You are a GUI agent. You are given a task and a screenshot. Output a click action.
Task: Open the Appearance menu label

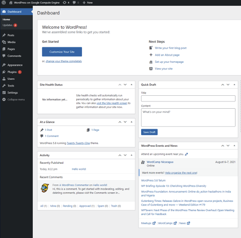[x=15, y=65]
